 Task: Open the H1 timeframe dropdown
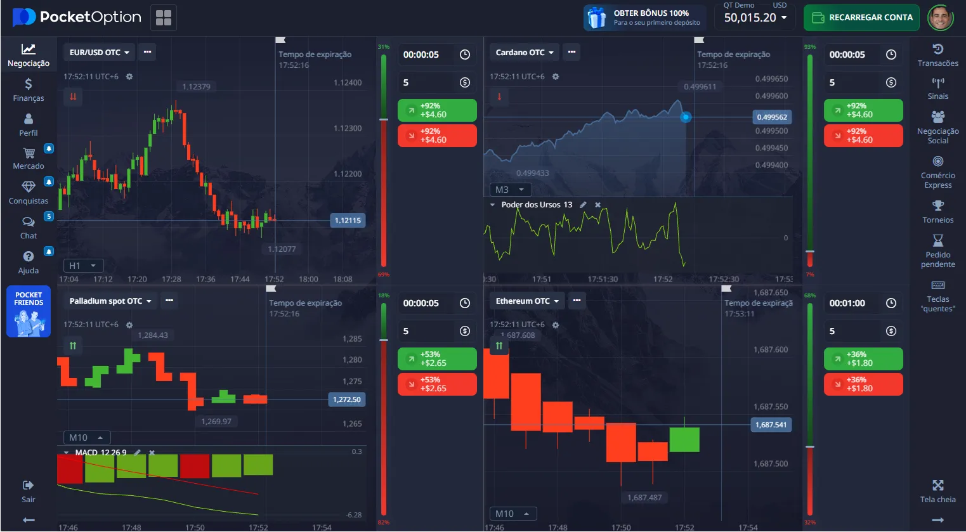83,266
